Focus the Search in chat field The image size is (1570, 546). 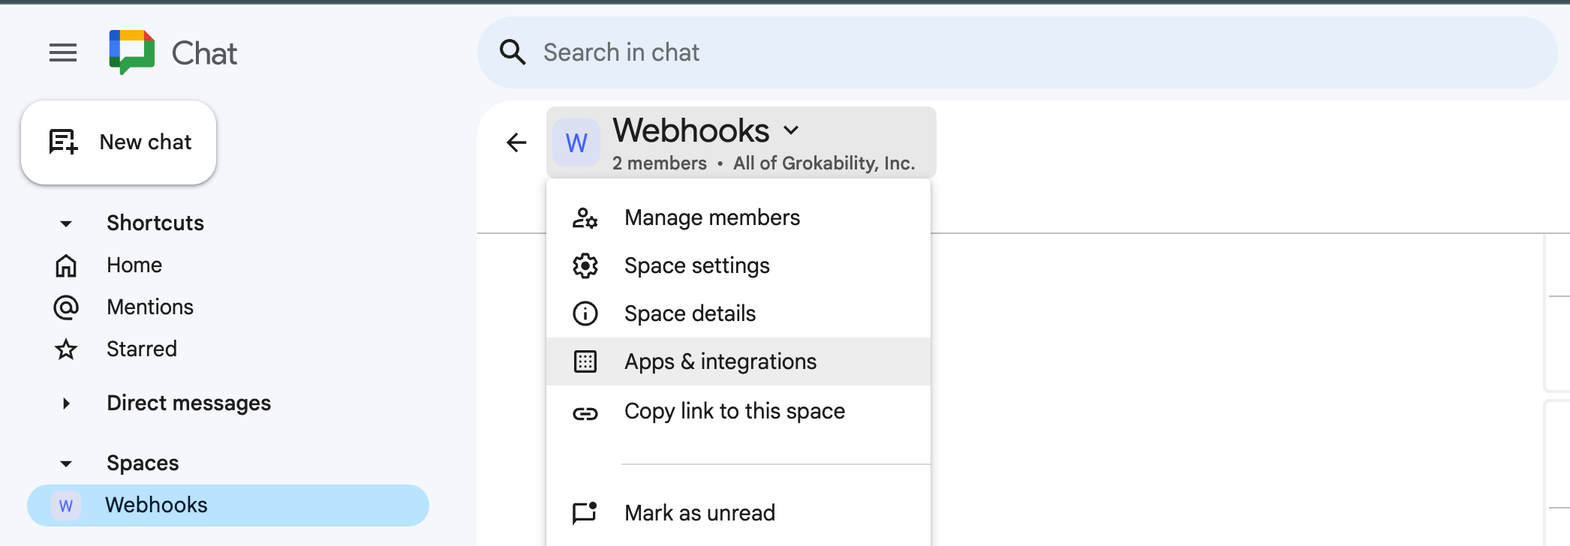tap(1017, 52)
